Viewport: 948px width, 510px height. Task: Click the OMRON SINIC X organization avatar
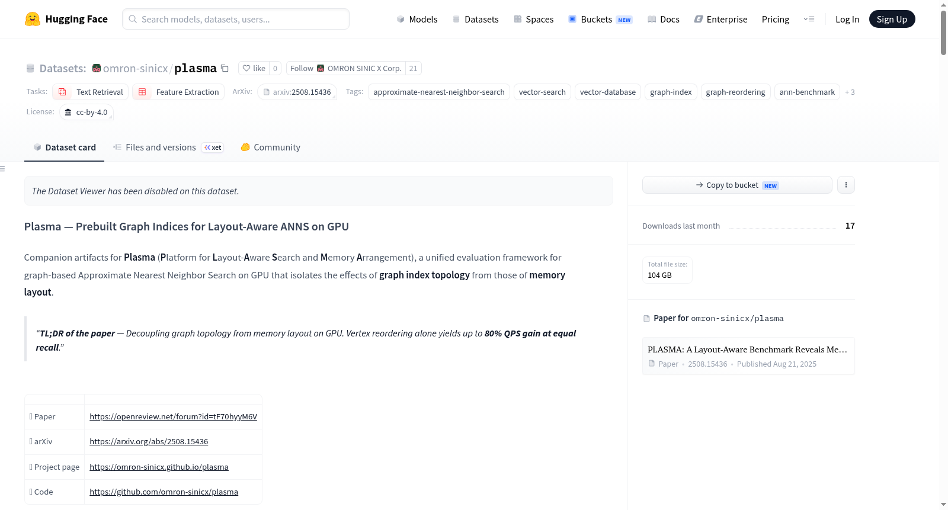point(321,68)
